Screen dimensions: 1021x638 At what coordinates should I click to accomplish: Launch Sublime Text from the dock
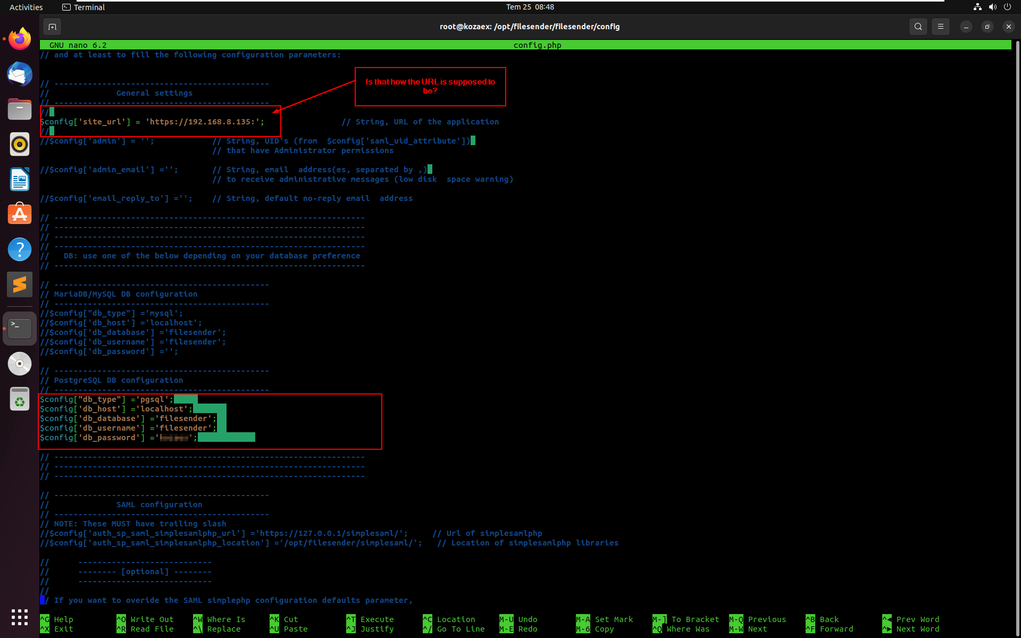[19, 284]
